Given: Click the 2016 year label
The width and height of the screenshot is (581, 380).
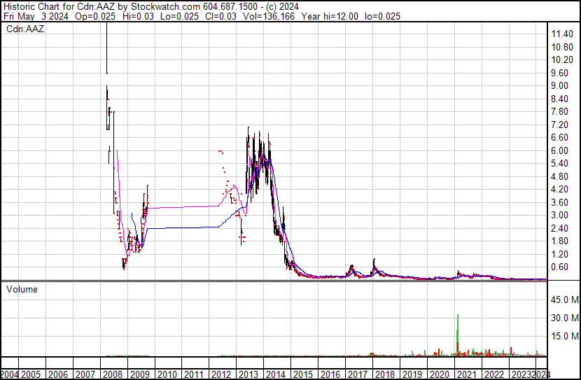Looking at the screenshot, I should pos(330,374).
